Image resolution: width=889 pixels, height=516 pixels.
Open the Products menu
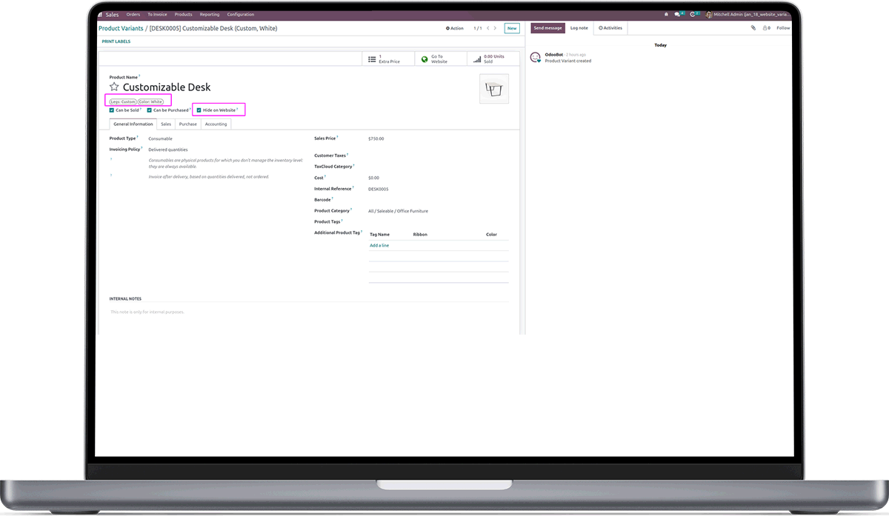[184, 14]
